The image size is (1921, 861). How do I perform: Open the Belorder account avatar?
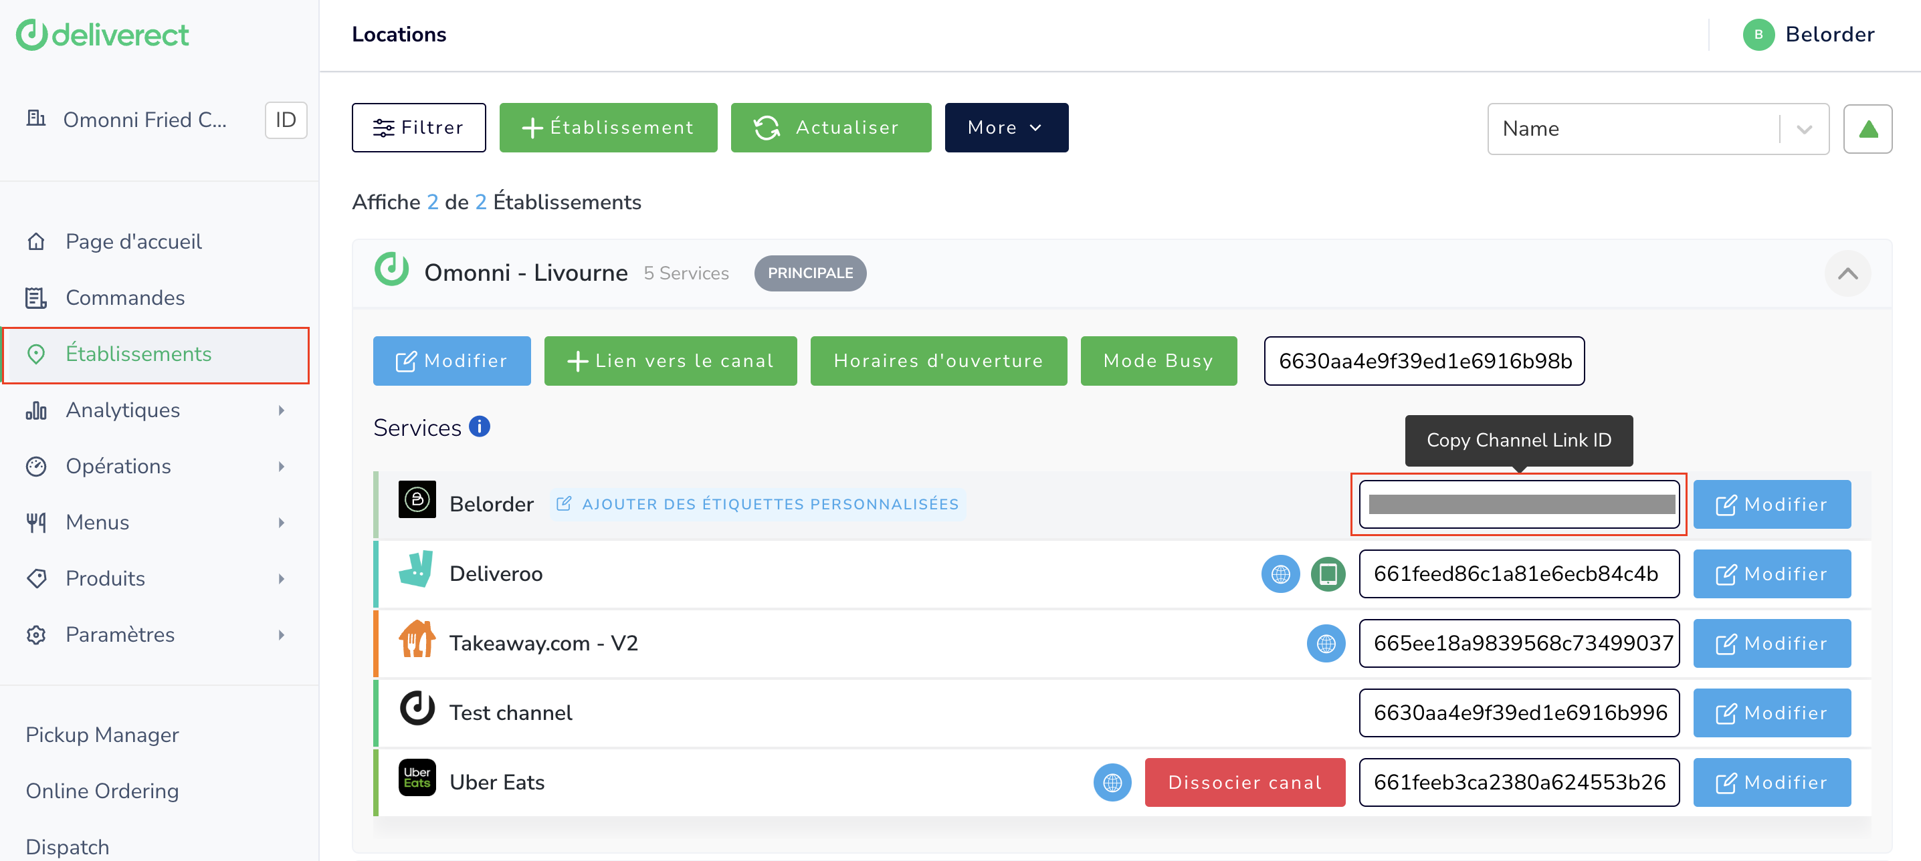1758,34
